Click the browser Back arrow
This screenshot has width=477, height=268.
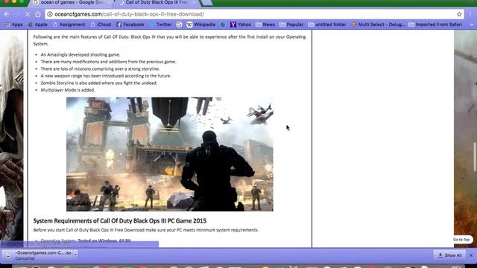(7, 14)
